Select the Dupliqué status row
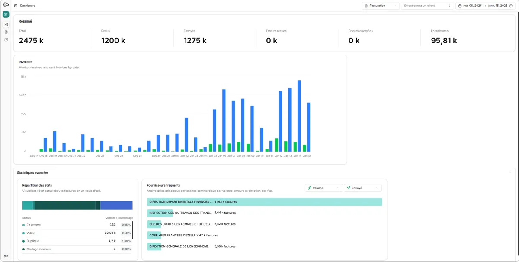 click(x=77, y=241)
